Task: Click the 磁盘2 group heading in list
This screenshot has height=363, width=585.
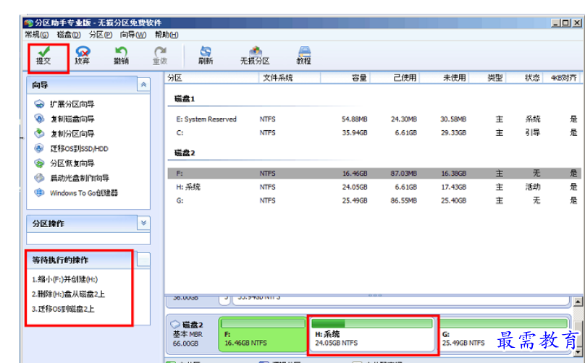Action: 185,153
